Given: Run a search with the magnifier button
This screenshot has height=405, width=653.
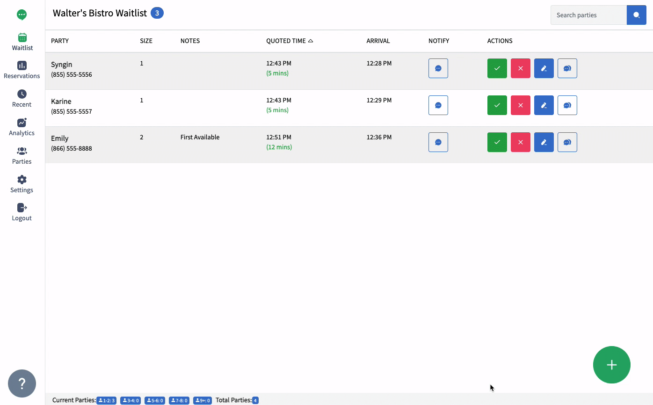Looking at the screenshot, I should coord(636,14).
